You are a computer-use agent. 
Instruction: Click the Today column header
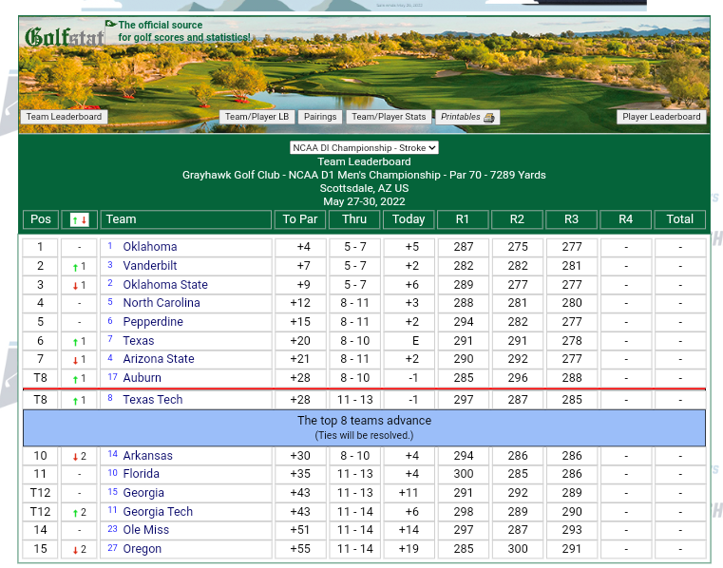pos(409,219)
